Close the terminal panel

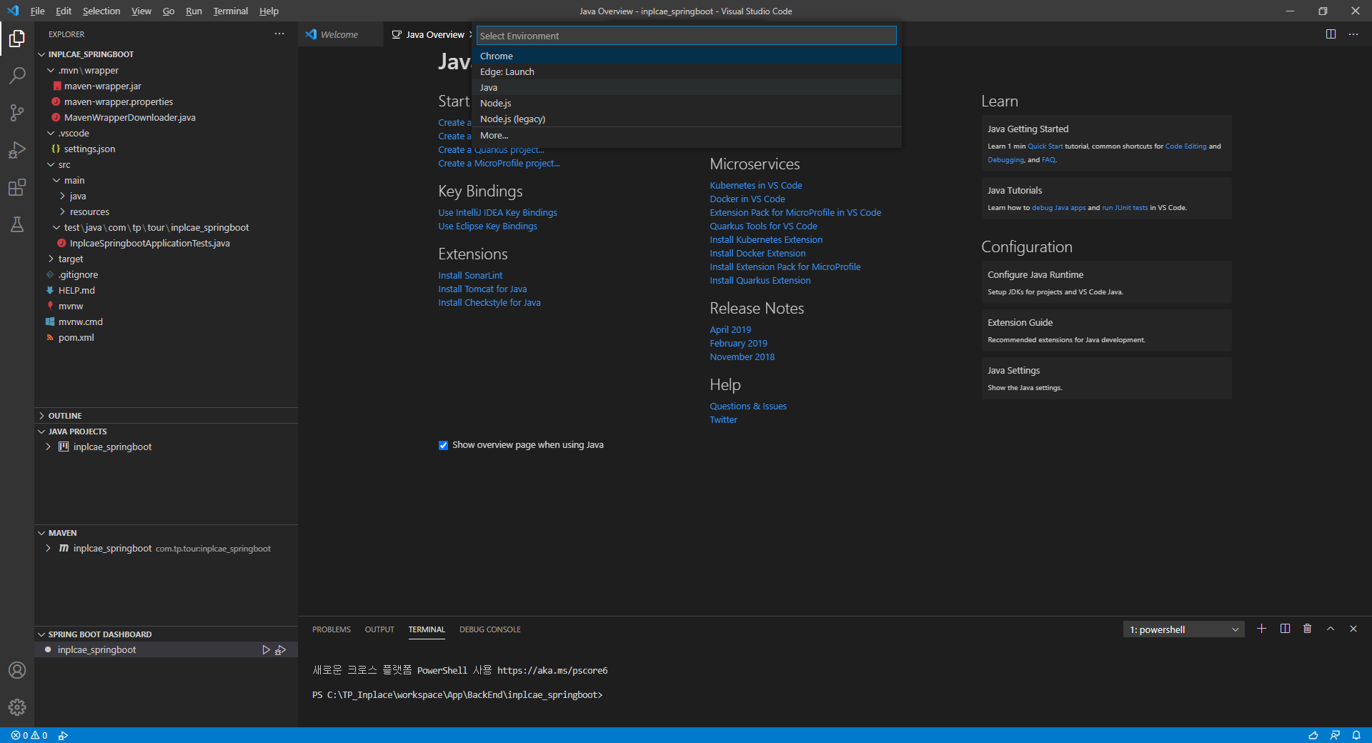click(1353, 629)
